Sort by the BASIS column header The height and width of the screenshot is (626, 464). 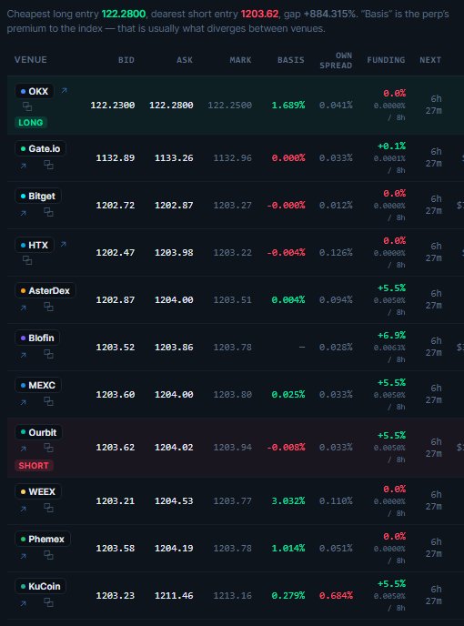[x=291, y=60]
